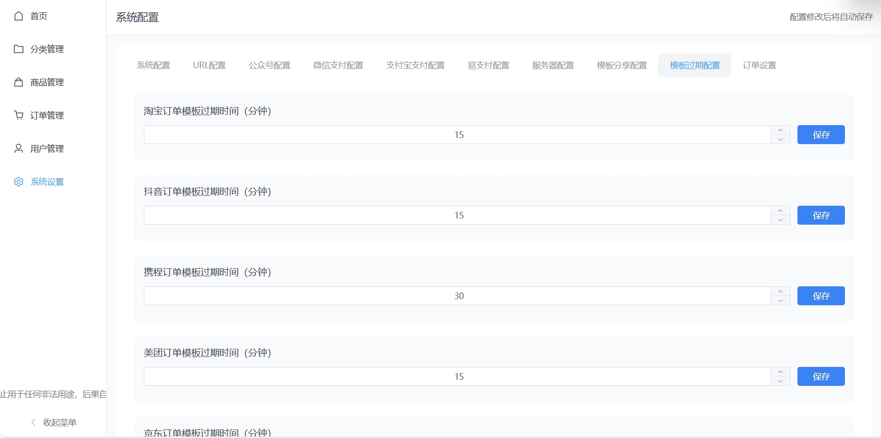Image resolution: width=881 pixels, height=438 pixels.
Task: Decrease the 抖音 expiry time with the down arrow
Action: coord(780,220)
